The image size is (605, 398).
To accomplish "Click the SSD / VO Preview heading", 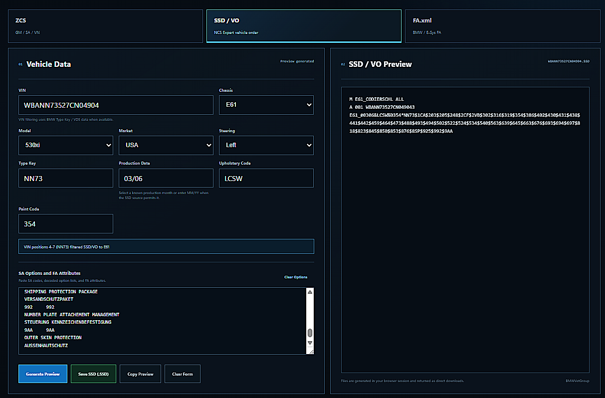I will 380,64.
